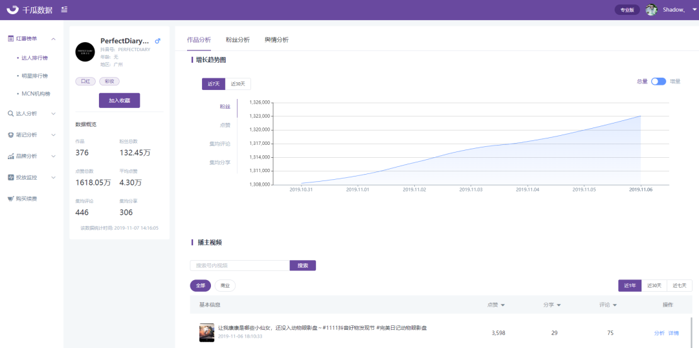This screenshot has width=699, height=348.
Task: Click 详情 link for first video
Action: (673, 333)
